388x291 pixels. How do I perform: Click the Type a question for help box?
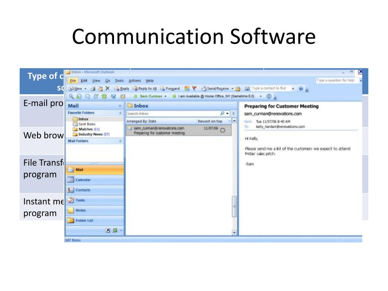click(337, 80)
